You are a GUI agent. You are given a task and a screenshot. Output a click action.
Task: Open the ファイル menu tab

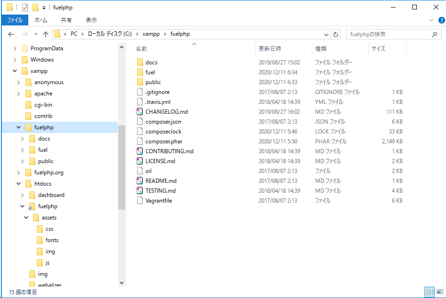tap(15, 20)
